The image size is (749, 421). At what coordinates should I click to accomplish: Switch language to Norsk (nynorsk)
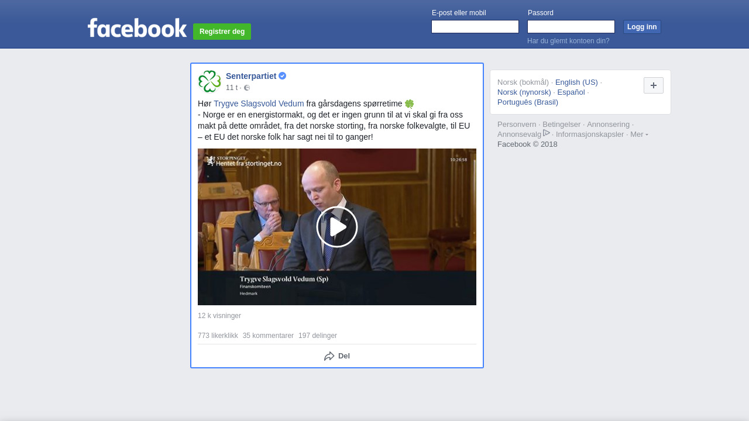(x=524, y=92)
